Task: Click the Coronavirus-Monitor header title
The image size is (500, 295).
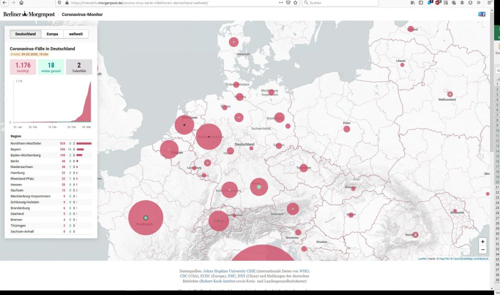Action: 82,14
